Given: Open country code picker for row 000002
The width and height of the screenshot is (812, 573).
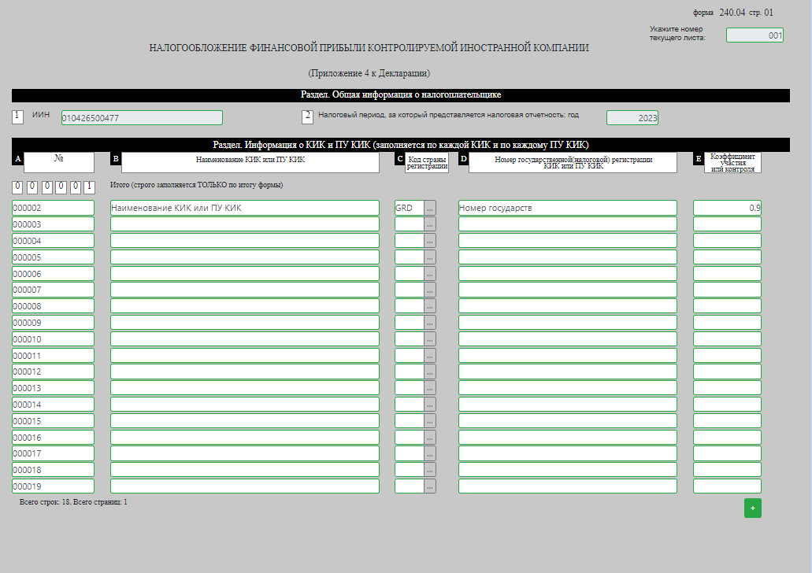Looking at the screenshot, I should tap(430, 208).
